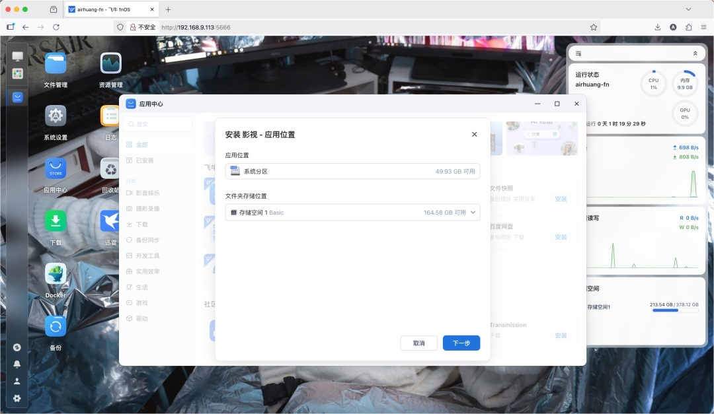This screenshot has width=714, height=414.
Task: Open the widget panel menu icon
Action: coord(578,53)
